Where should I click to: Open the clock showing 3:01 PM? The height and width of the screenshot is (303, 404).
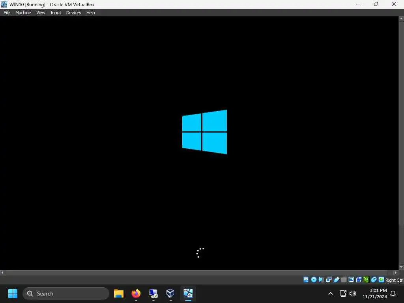click(x=375, y=294)
